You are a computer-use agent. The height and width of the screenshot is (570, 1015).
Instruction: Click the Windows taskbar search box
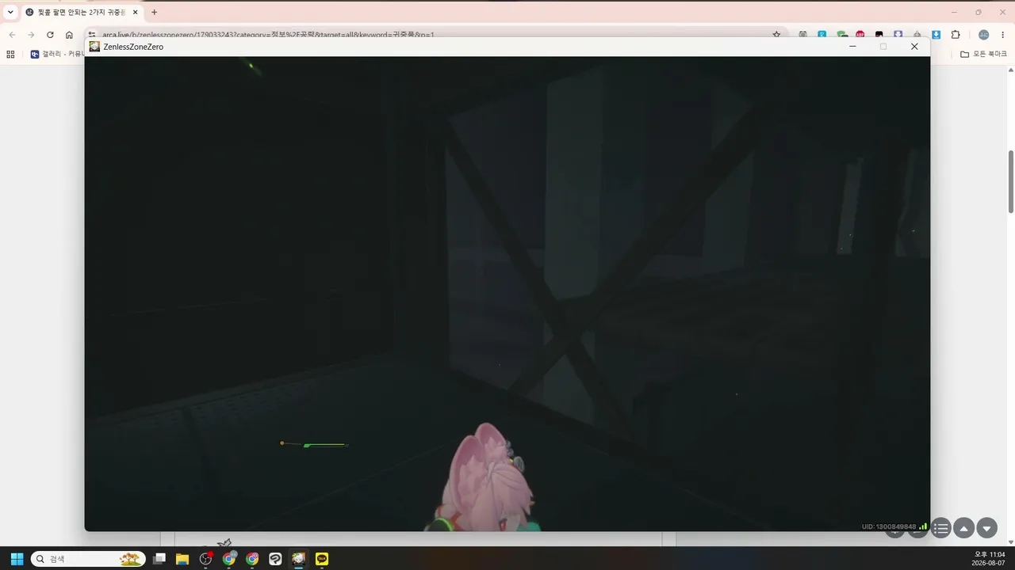tap(88, 559)
